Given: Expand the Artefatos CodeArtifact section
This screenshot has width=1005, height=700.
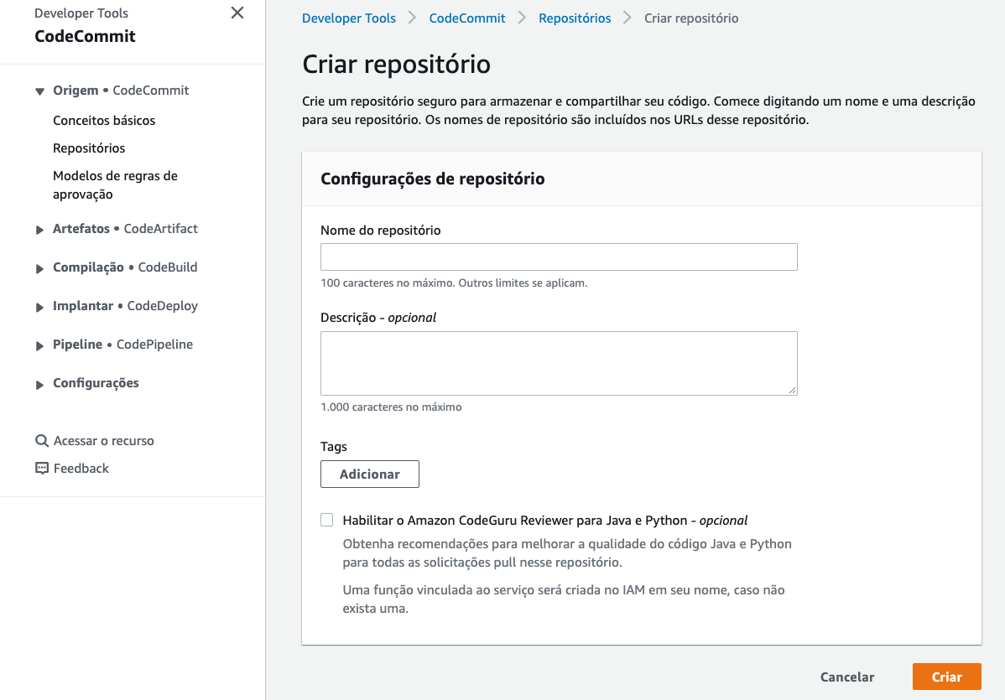Looking at the screenshot, I should [x=39, y=229].
